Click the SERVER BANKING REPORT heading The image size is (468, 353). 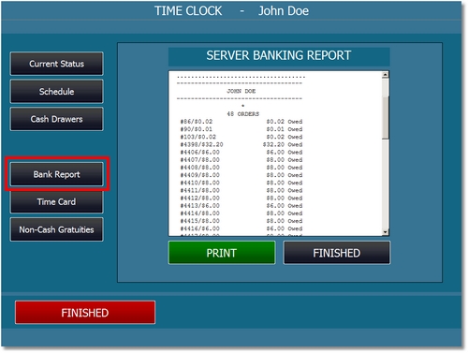point(279,55)
